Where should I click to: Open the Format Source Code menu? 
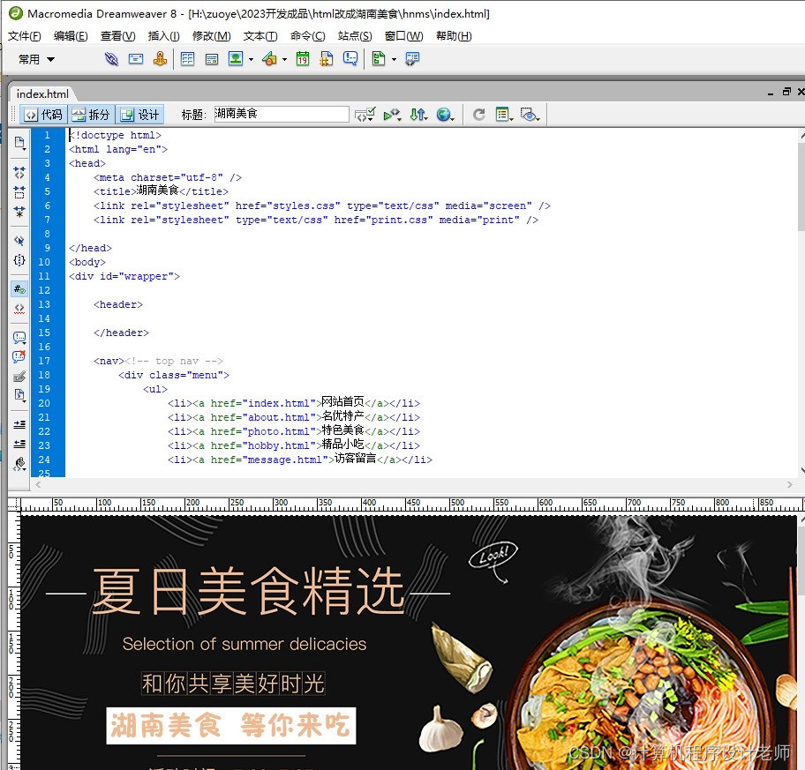(x=19, y=464)
